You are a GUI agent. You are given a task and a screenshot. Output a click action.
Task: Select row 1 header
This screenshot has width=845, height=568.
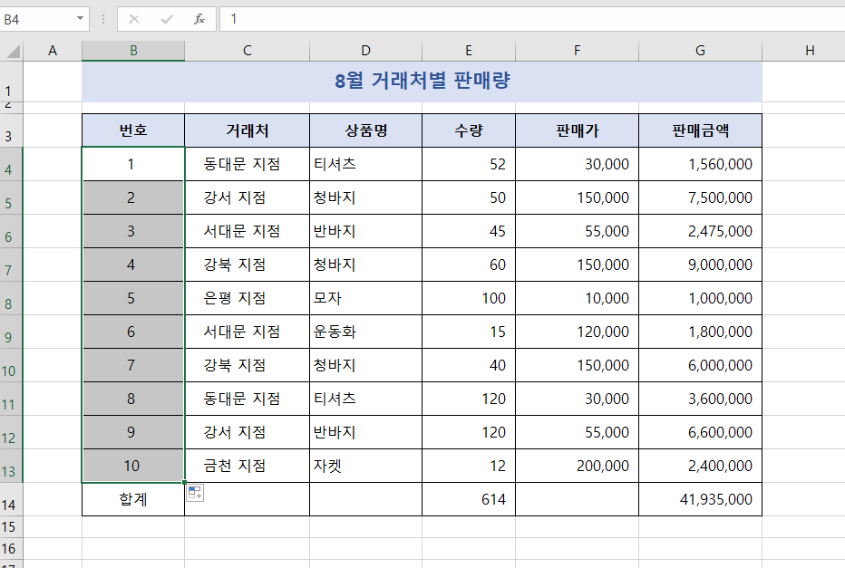coord(11,82)
